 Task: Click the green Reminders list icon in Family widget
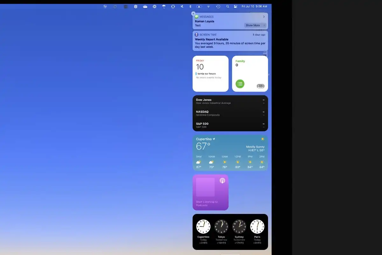(x=240, y=84)
